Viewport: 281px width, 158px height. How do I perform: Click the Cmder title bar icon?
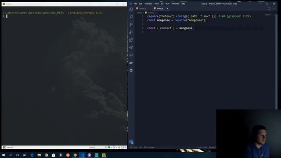tap(4, 4)
